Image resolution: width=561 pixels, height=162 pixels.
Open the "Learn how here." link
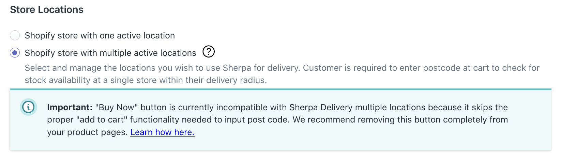(x=162, y=132)
